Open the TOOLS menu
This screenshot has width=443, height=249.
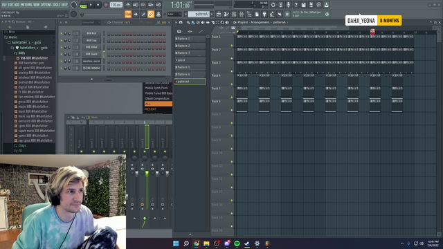click(x=57, y=5)
